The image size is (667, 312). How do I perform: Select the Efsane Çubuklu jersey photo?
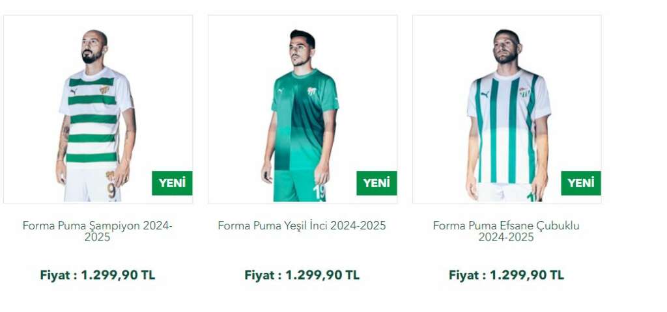click(x=507, y=109)
